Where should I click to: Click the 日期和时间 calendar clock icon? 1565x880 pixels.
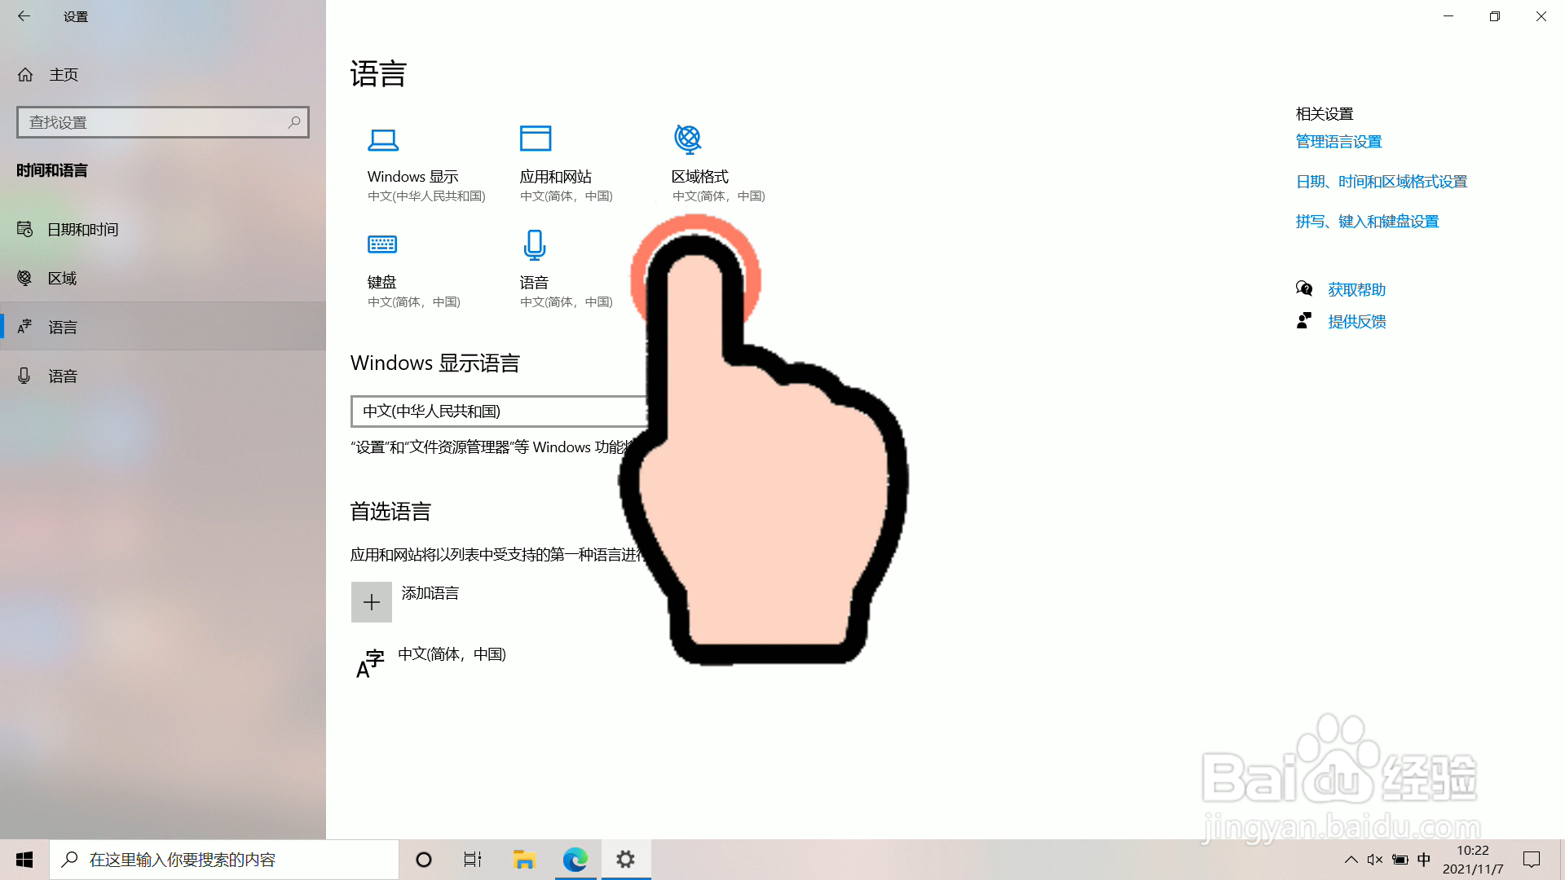tap(24, 229)
